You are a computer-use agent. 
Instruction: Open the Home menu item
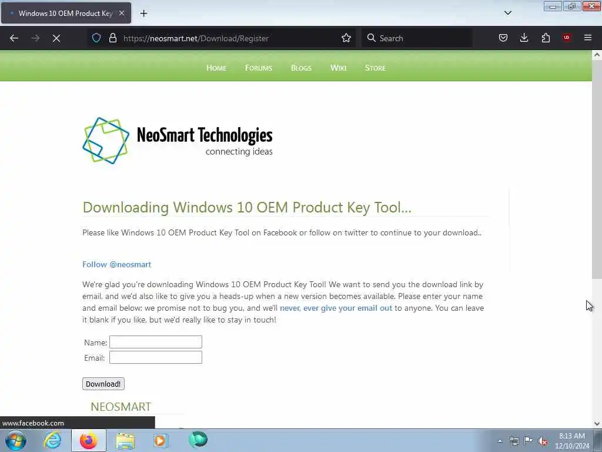[x=216, y=68]
